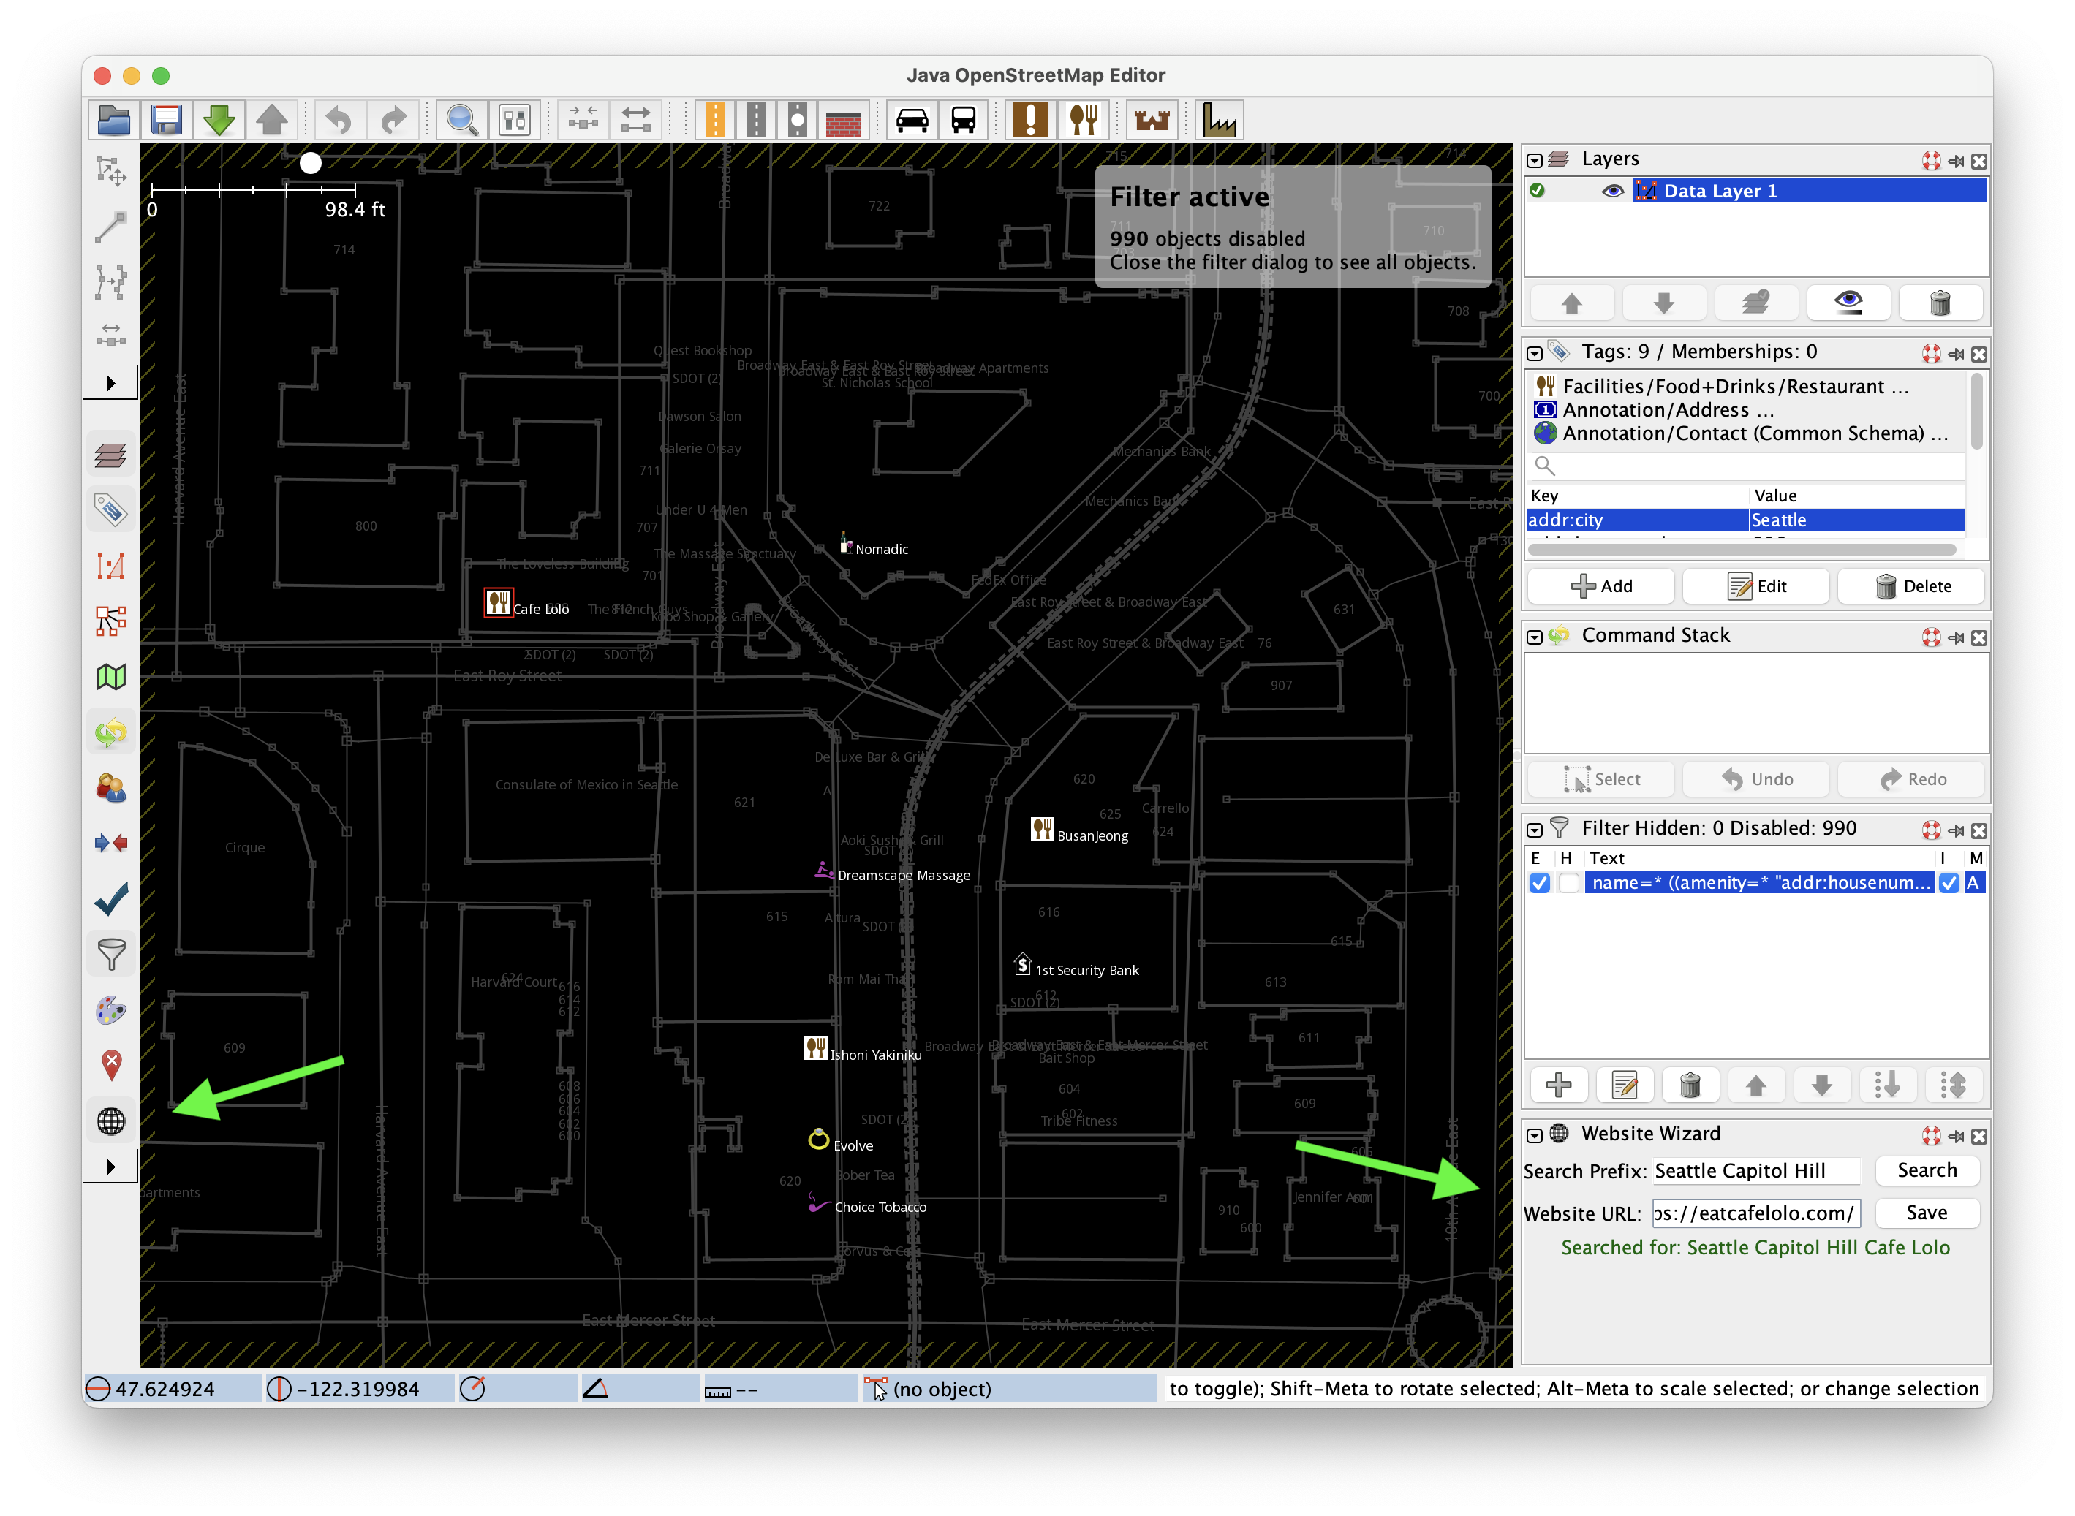Download map data using the green arrow

click(x=219, y=120)
